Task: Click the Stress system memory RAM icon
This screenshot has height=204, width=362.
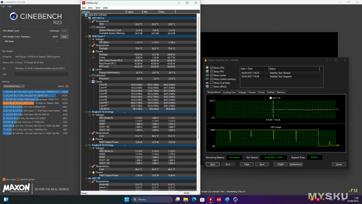Action: [207, 79]
